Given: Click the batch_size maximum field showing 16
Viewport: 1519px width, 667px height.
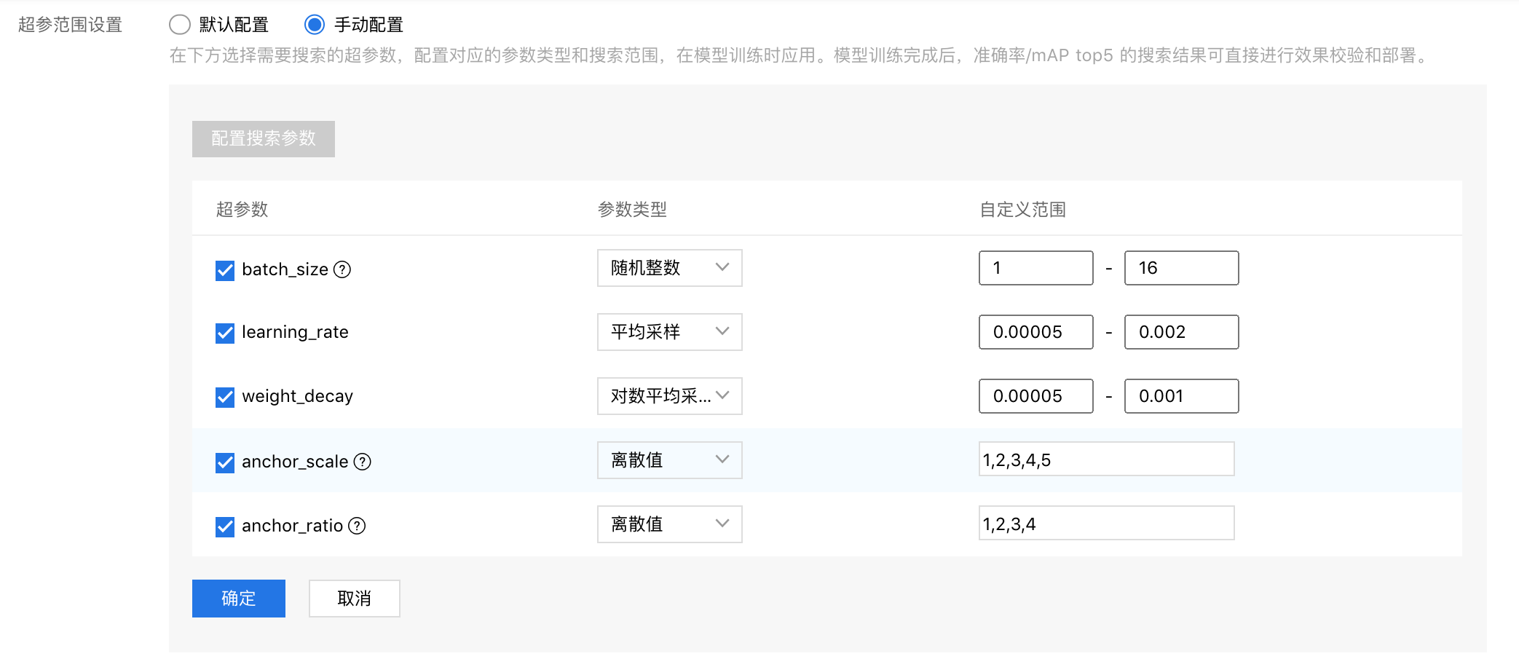Looking at the screenshot, I should 1182,268.
